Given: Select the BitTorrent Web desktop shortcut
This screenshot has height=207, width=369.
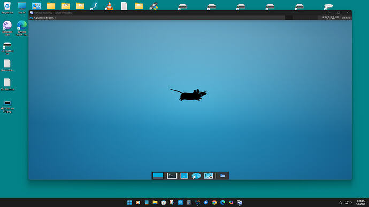Looking at the screenshot, I should pyautogui.click(x=7, y=28).
